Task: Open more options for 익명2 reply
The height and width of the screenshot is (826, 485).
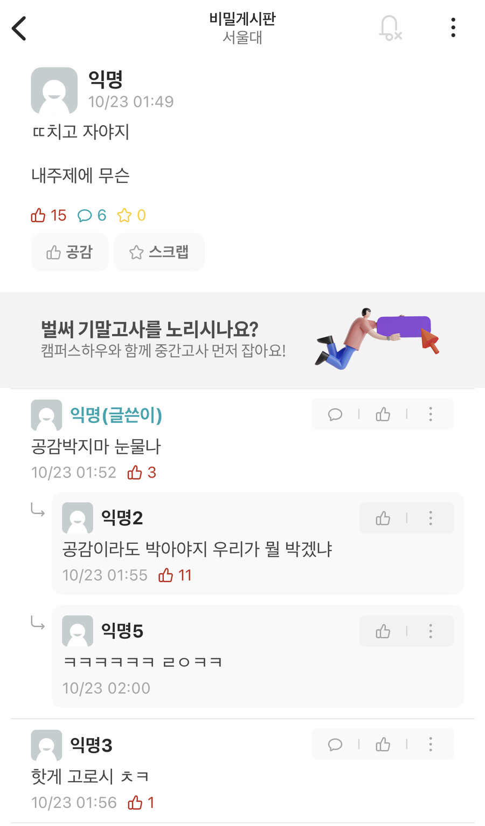Action: pyautogui.click(x=431, y=518)
